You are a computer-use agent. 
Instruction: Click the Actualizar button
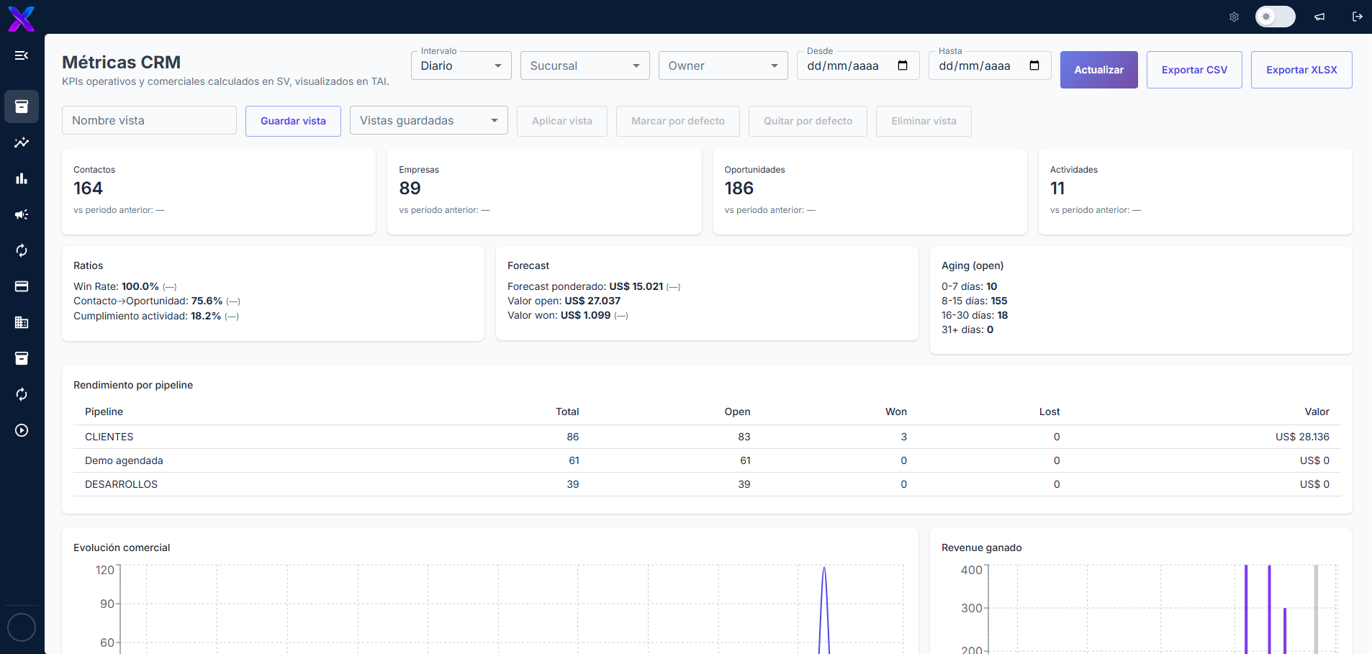click(x=1098, y=70)
